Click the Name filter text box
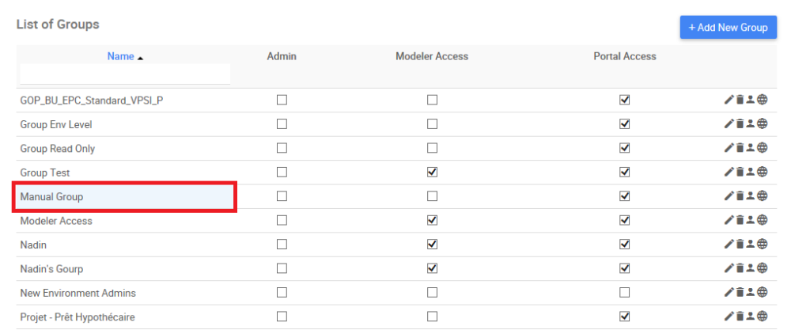 (x=125, y=74)
